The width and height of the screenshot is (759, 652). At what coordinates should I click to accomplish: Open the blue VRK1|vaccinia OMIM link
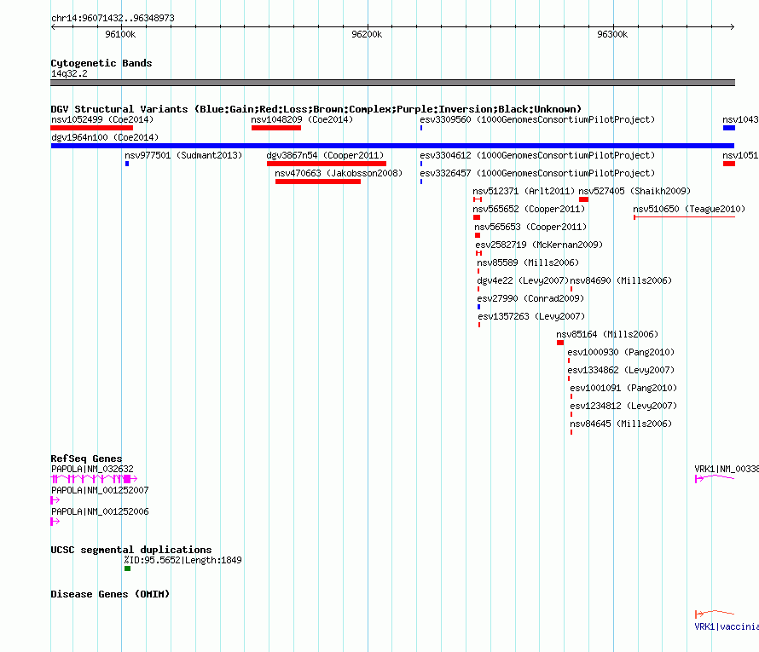coord(727,626)
